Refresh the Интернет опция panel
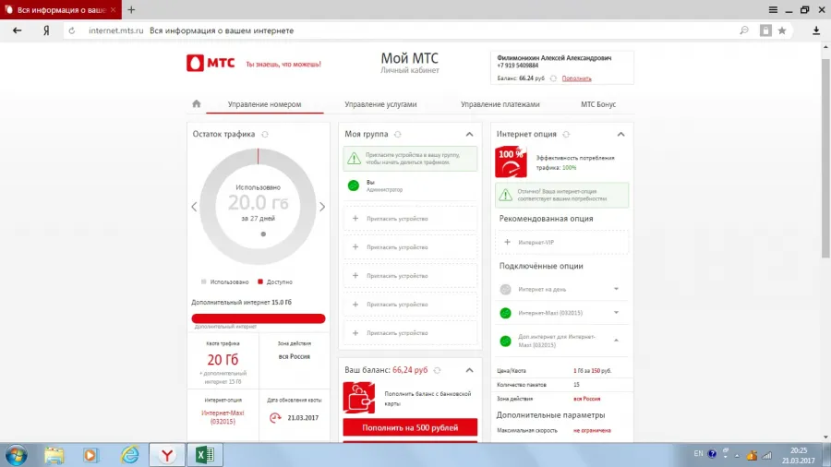Screen dimensions: 831x467 coord(566,135)
